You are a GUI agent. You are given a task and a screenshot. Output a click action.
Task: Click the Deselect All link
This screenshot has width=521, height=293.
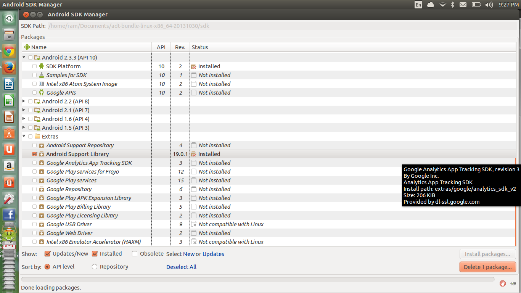point(181,267)
